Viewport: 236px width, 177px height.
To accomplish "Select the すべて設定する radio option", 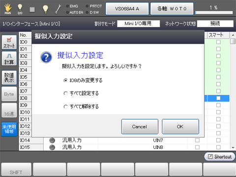I will pos(65,93).
